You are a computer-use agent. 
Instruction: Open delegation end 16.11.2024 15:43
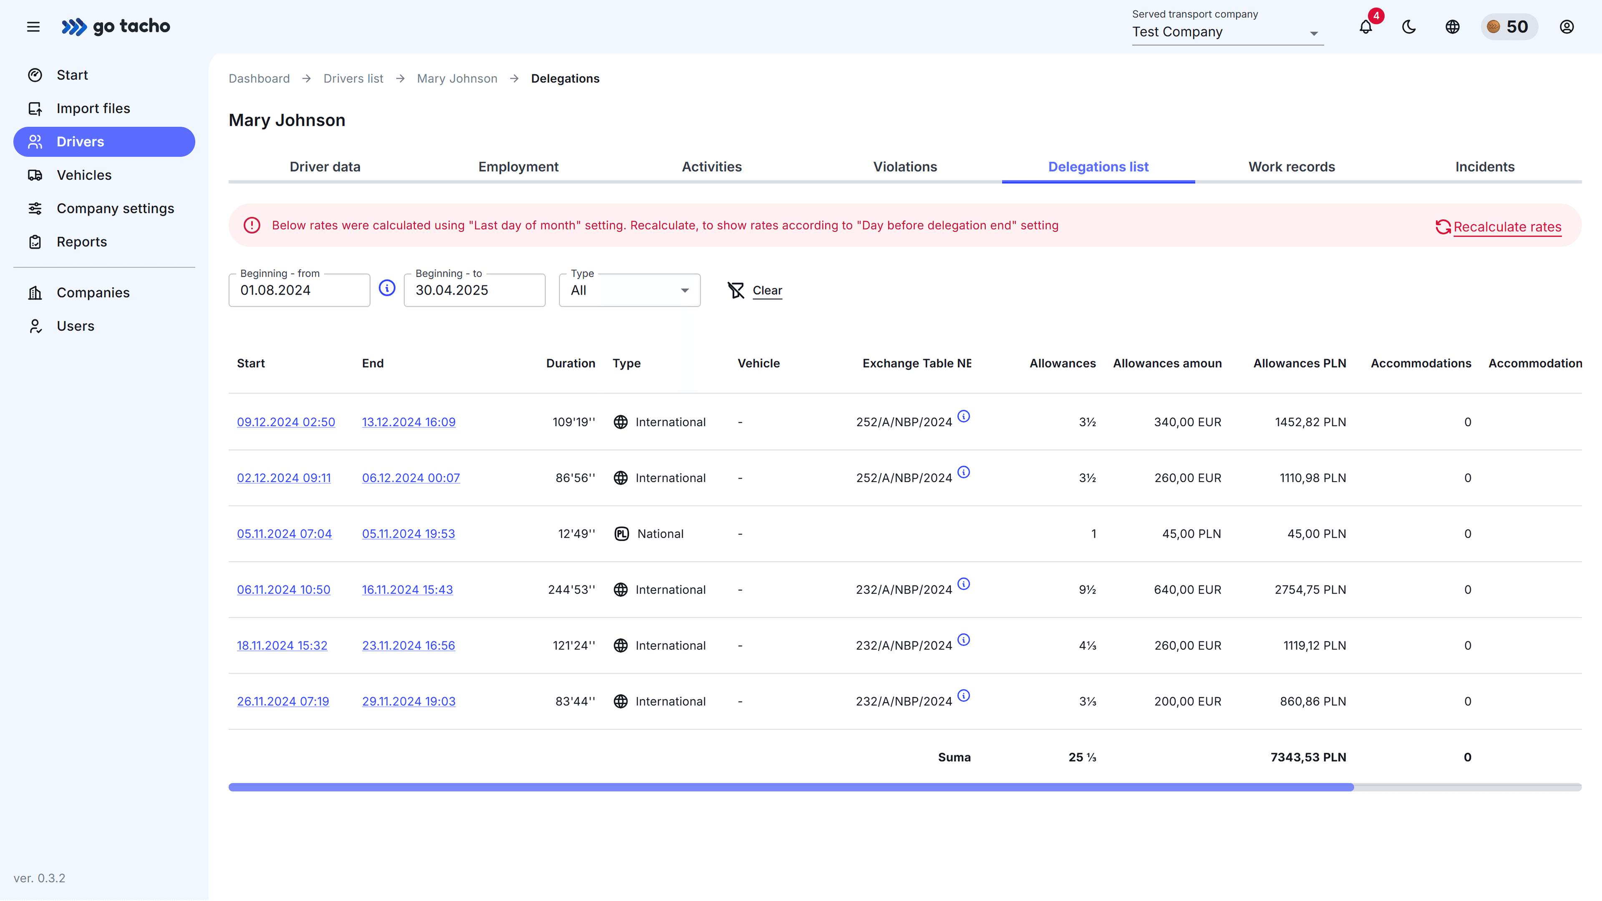[407, 590]
